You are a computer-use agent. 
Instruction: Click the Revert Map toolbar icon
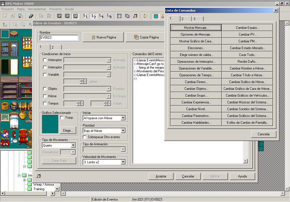click(x=49, y=16)
